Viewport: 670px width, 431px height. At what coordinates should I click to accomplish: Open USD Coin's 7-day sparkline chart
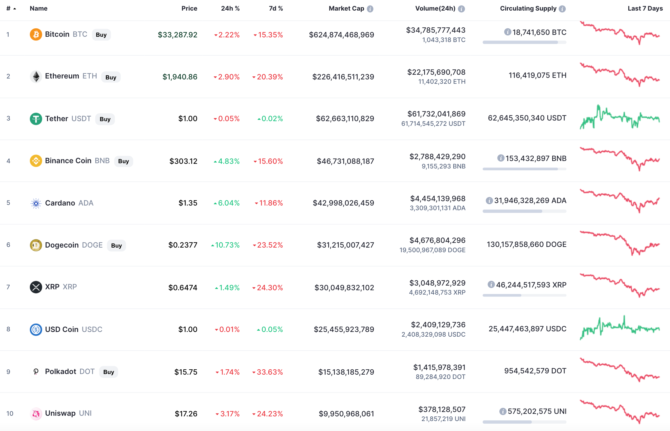620,328
